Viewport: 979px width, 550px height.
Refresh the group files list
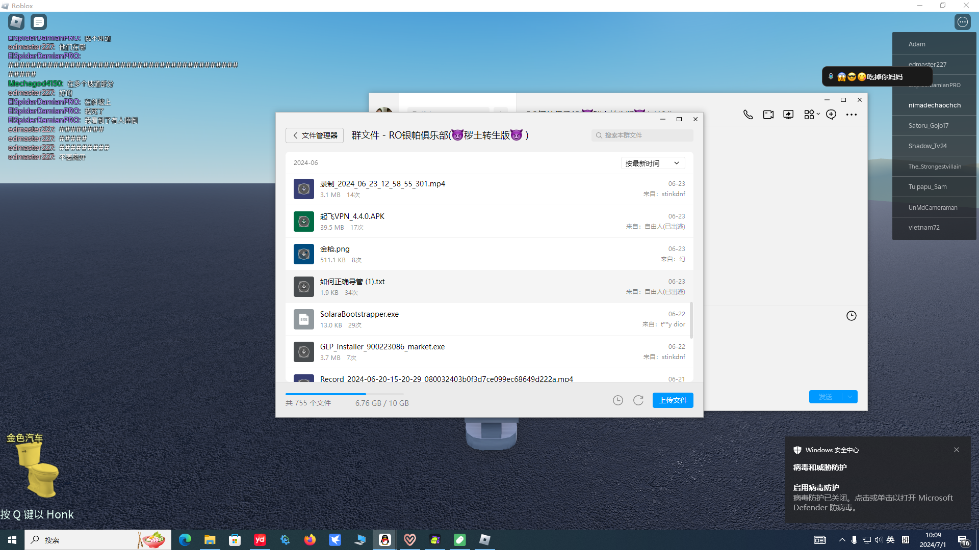point(638,400)
